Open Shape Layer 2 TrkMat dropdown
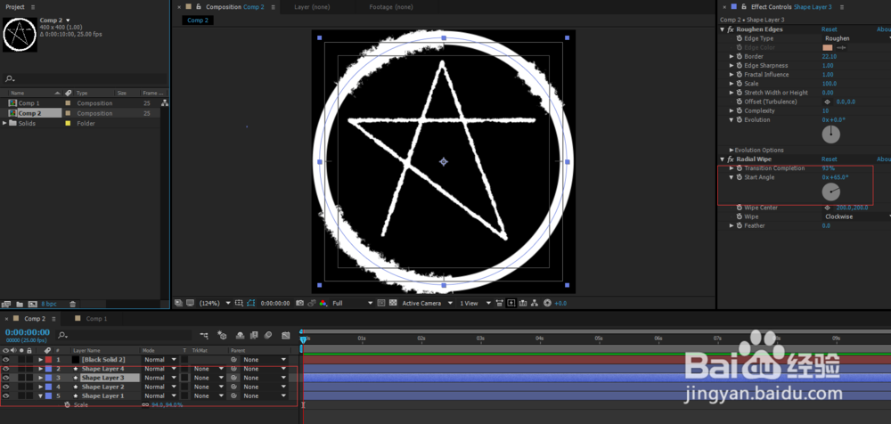 pyautogui.click(x=208, y=387)
